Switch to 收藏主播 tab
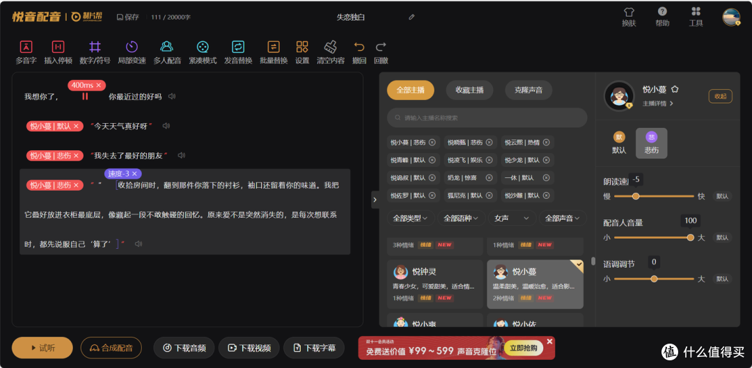 [469, 90]
